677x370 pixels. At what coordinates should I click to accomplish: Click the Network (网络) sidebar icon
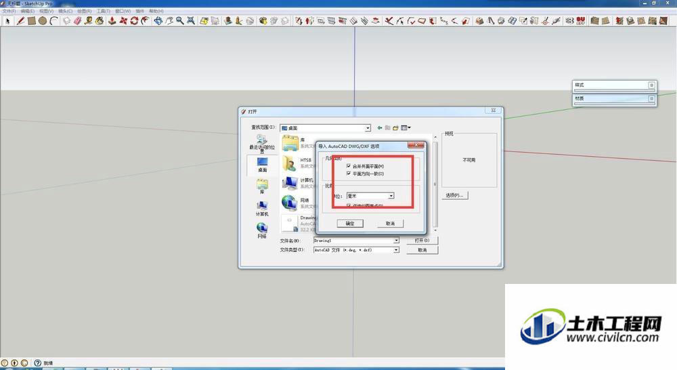click(x=262, y=230)
